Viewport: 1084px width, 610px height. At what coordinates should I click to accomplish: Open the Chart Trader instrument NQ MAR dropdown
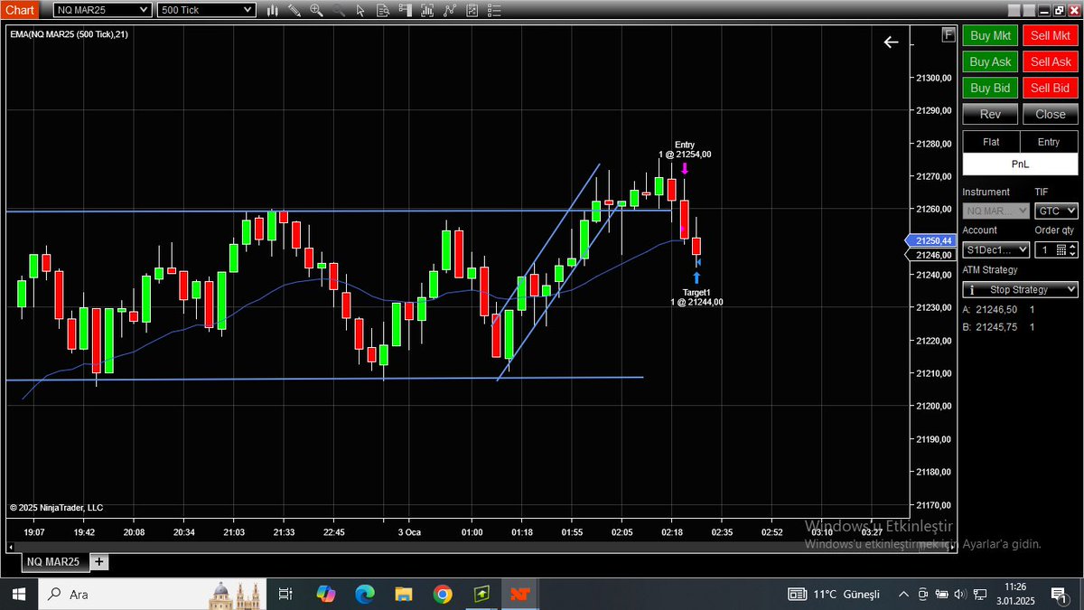(x=996, y=211)
